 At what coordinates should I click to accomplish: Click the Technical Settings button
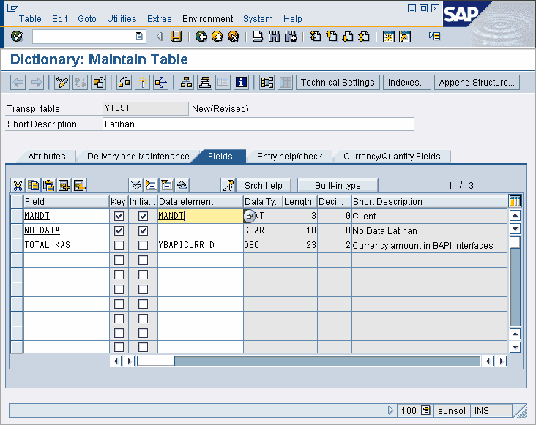click(338, 83)
